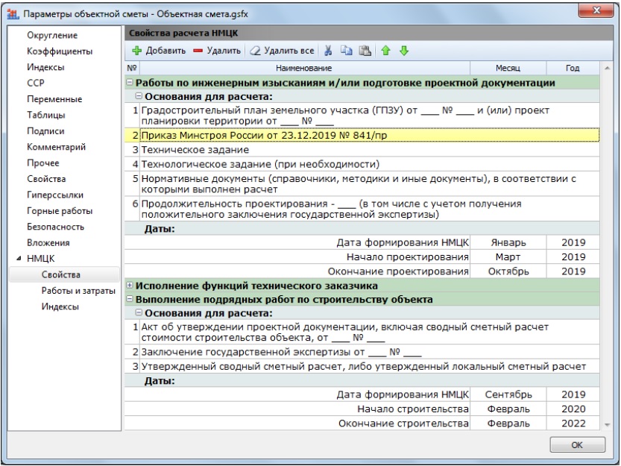This screenshot has height=466, width=621.
Task: Click the Год column header
Action: click(x=573, y=68)
